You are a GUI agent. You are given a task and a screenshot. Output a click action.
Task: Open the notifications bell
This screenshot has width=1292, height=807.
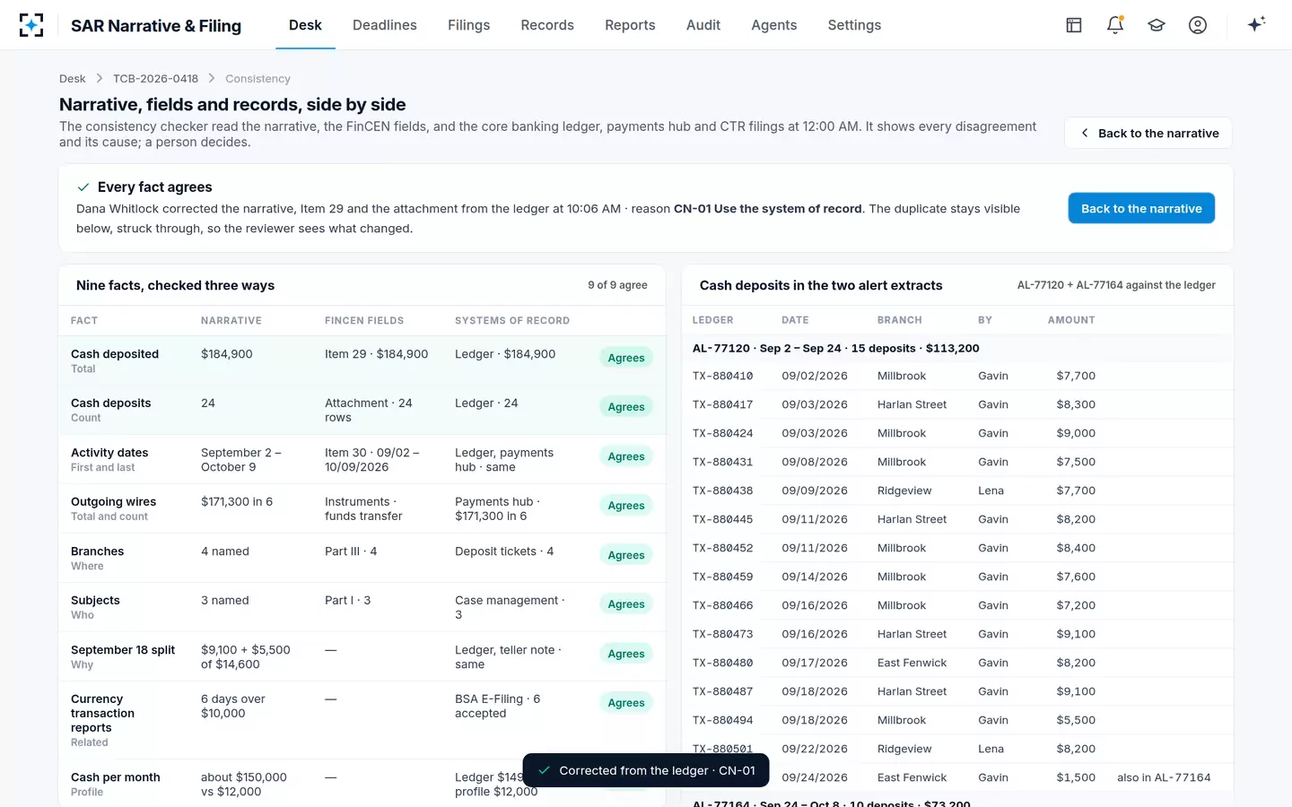[1115, 25]
